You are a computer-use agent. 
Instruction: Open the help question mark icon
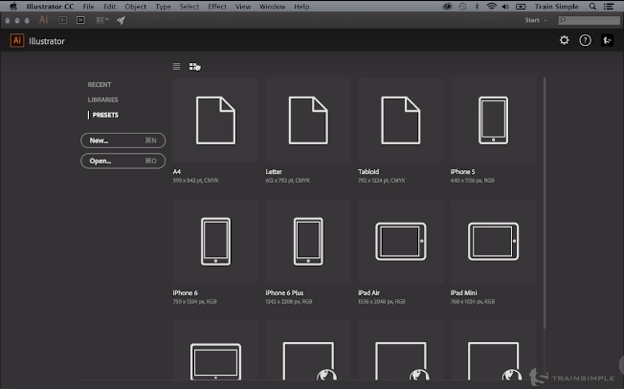(585, 40)
